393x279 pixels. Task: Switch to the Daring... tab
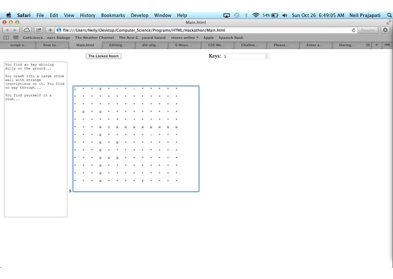point(347,45)
